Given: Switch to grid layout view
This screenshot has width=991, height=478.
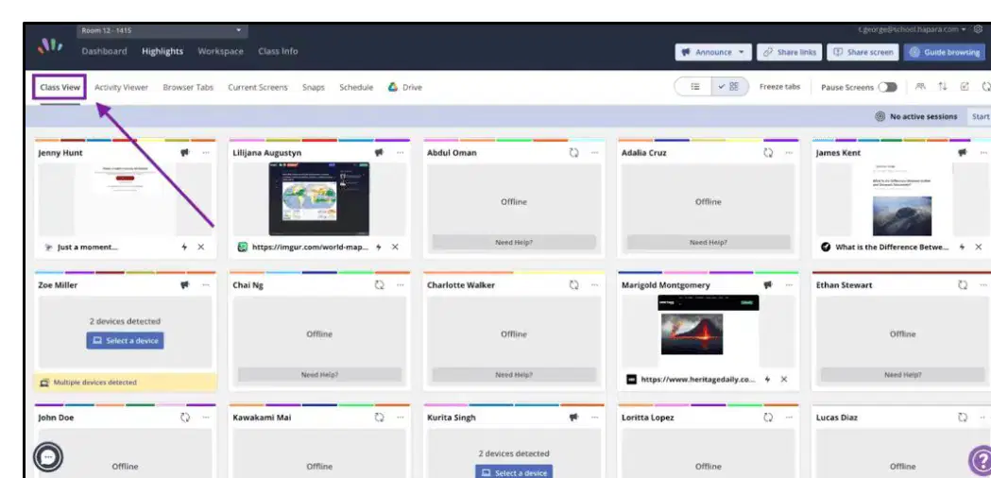Looking at the screenshot, I should point(729,87).
